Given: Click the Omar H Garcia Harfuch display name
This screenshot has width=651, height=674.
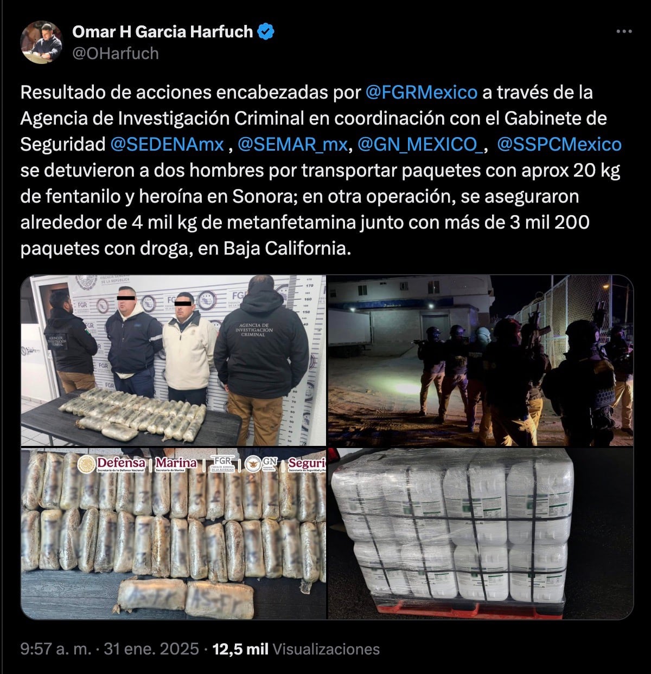Looking at the screenshot, I should (163, 32).
